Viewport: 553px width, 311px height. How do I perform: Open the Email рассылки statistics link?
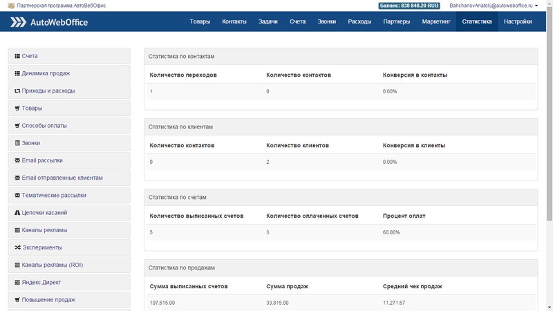pos(42,160)
